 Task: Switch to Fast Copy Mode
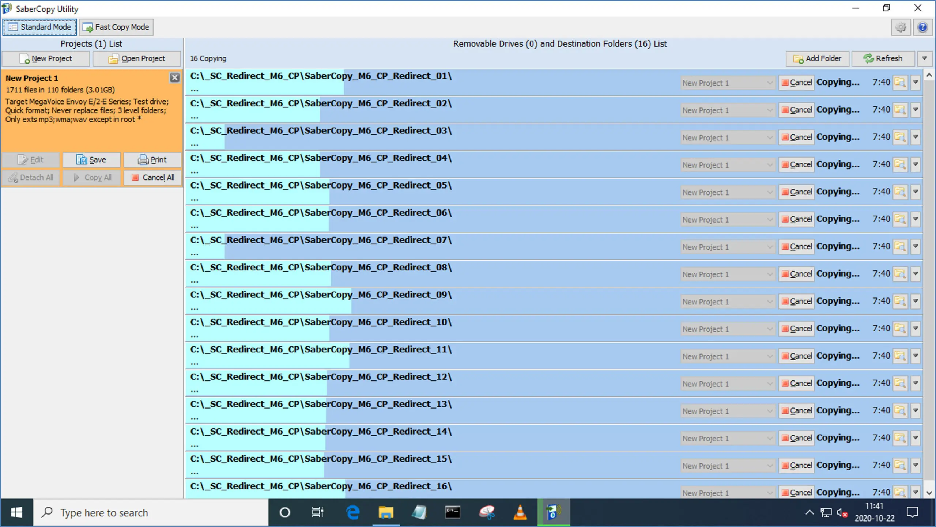click(x=116, y=27)
